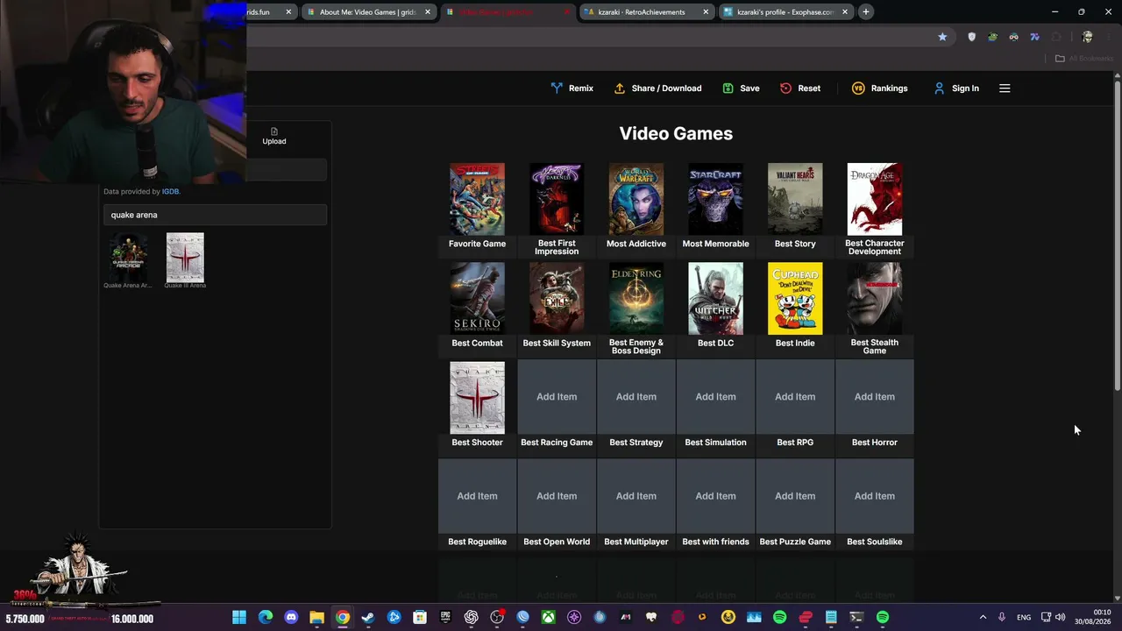
Task: Open the Share / Download option
Action: point(657,89)
